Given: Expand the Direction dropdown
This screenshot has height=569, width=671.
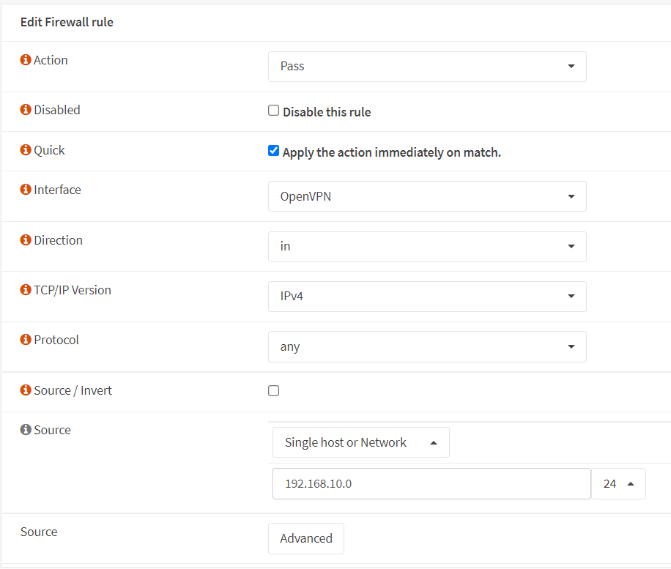Looking at the screenshot, I should (x=427, y=247).
